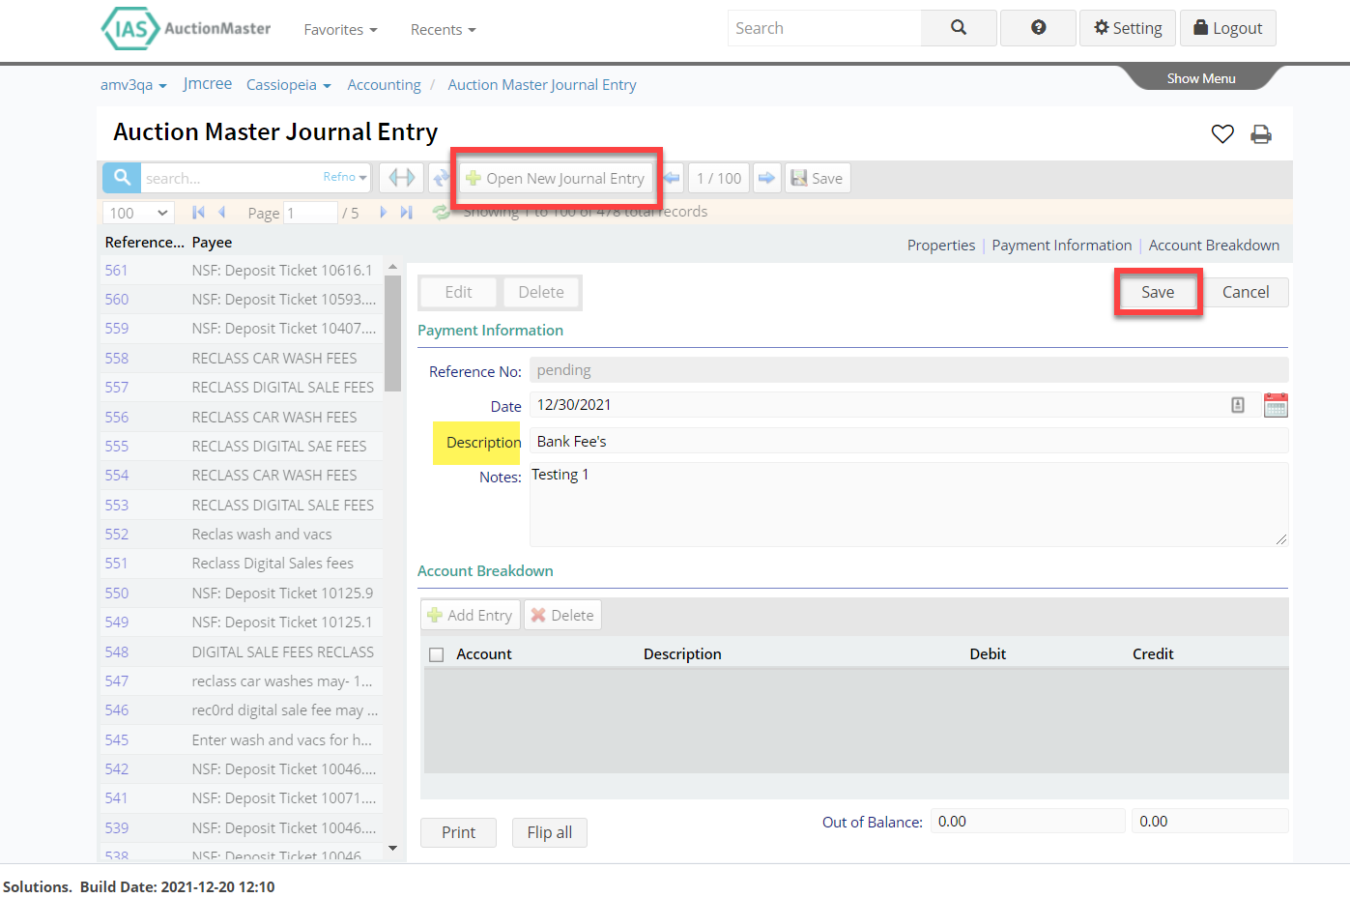Click the blue list search magnifier icon
This screenshot has width=1350, height=898.
coord(122,178)
